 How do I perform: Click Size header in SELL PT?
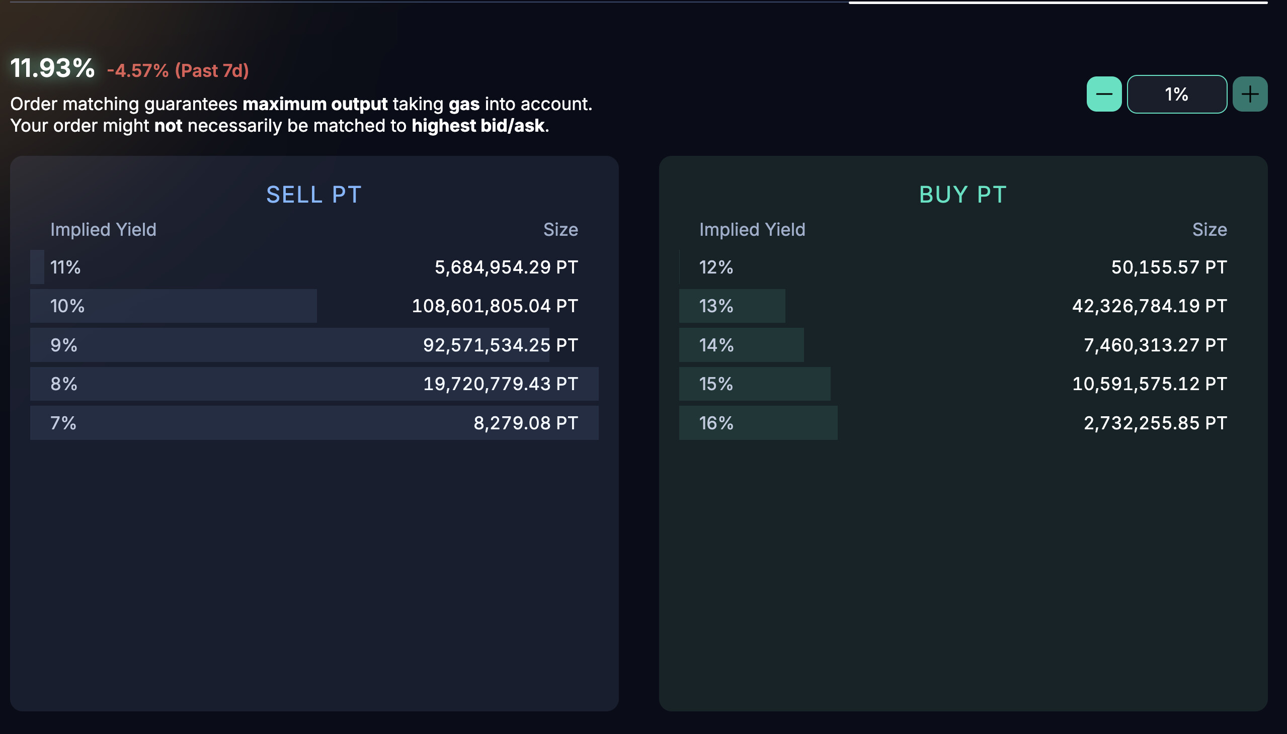[560, 230]
